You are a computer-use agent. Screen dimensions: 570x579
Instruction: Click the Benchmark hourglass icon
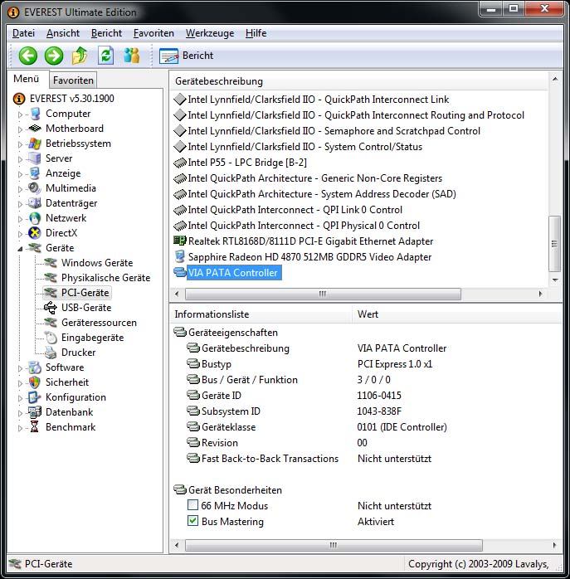click(34, 427)
